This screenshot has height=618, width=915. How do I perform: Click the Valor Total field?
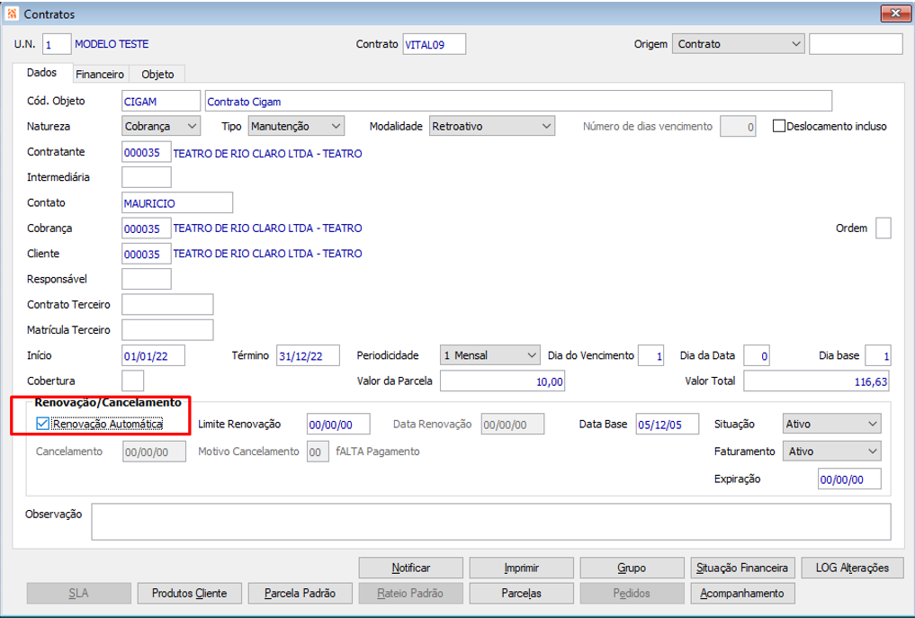(816, 381)
